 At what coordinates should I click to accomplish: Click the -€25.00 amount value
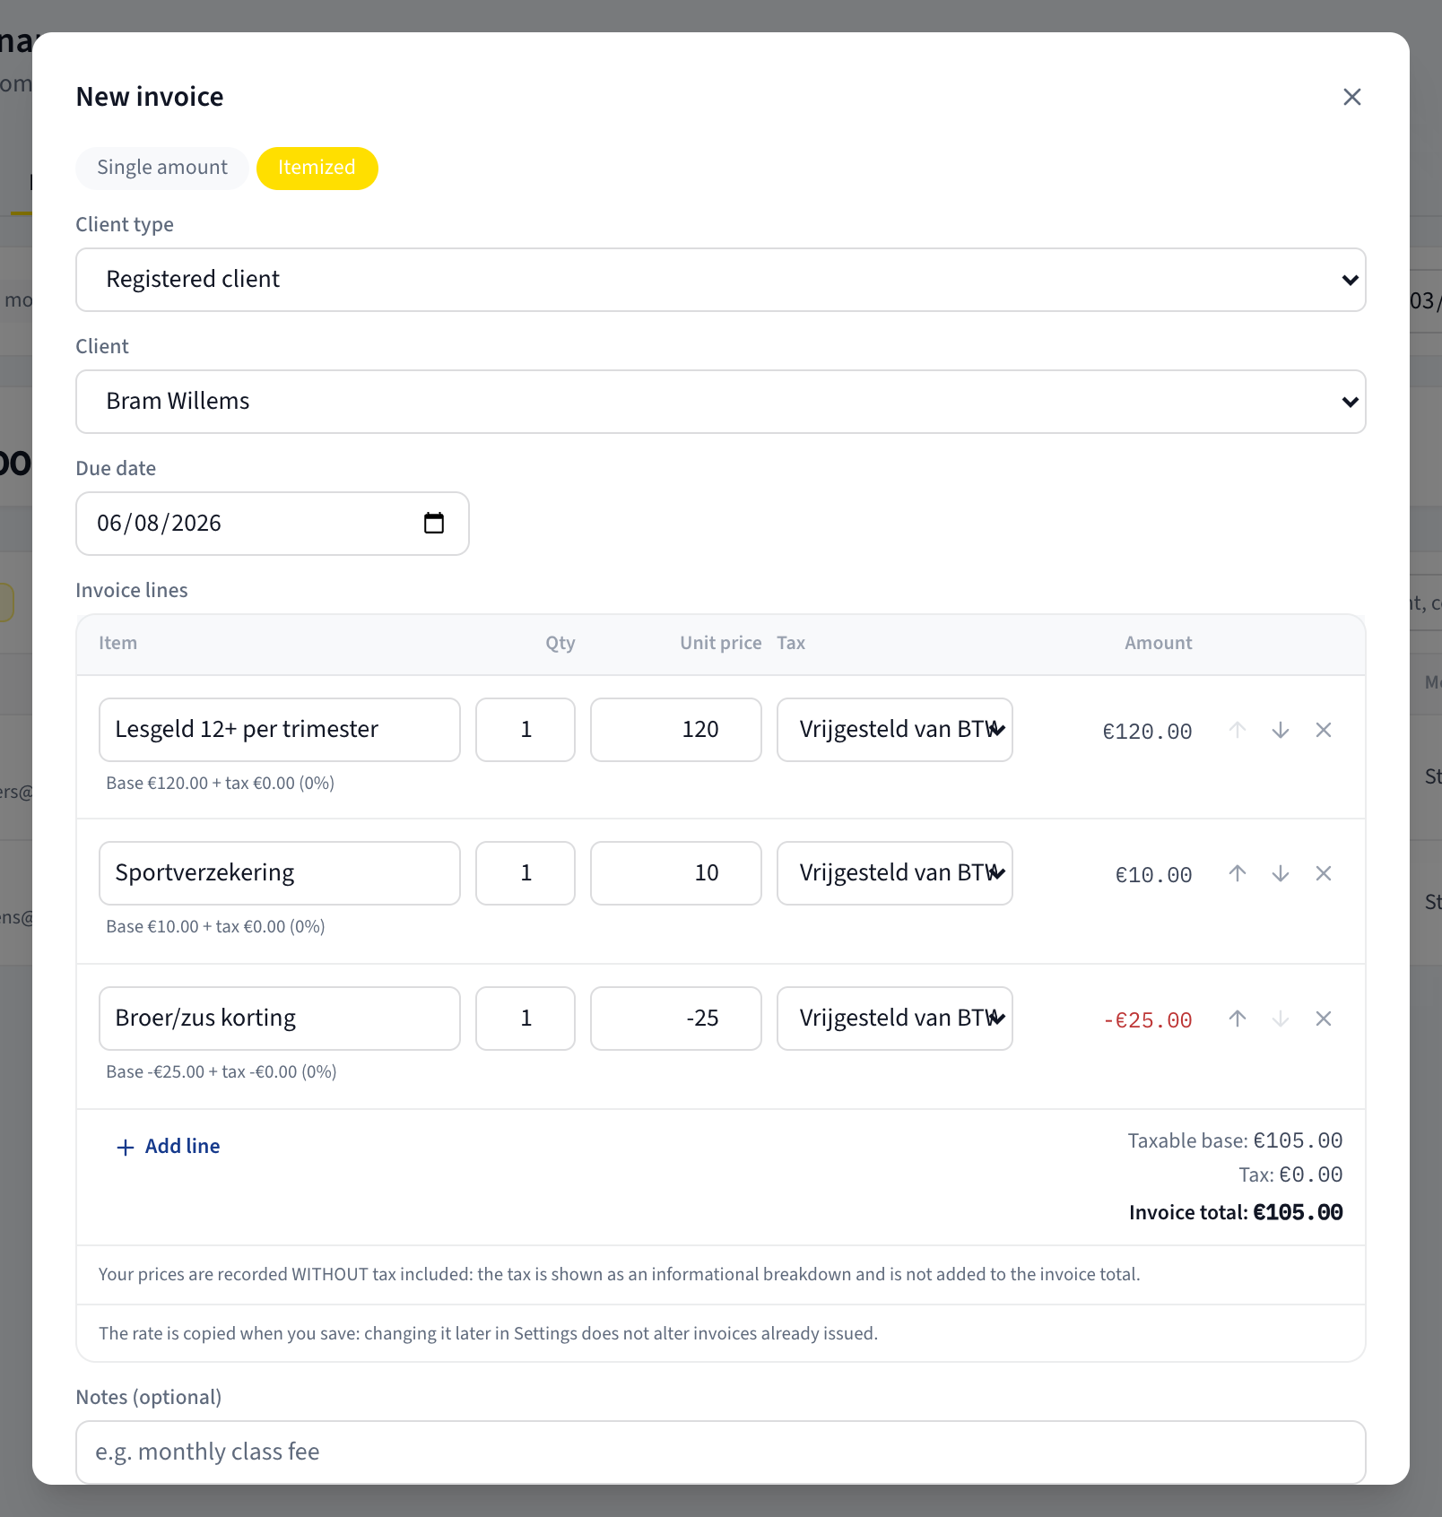click(1148, 1020)
